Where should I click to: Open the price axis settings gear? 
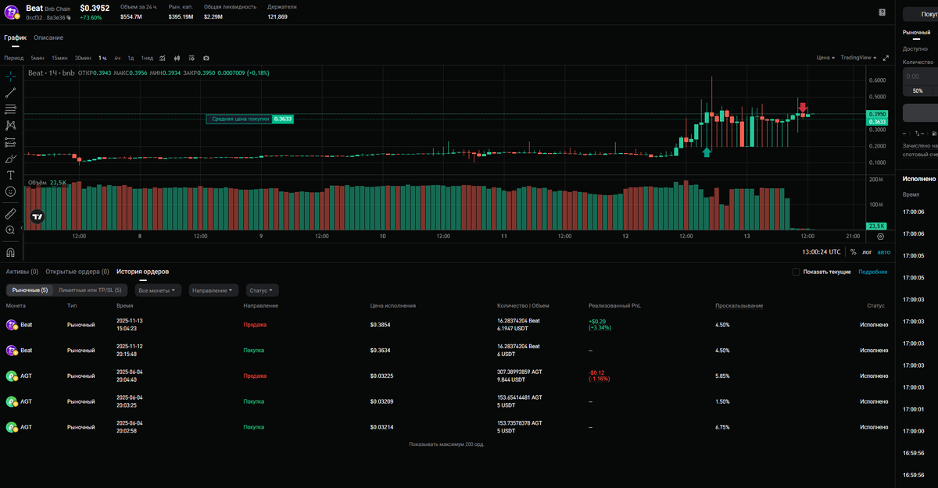coord(881,236)
